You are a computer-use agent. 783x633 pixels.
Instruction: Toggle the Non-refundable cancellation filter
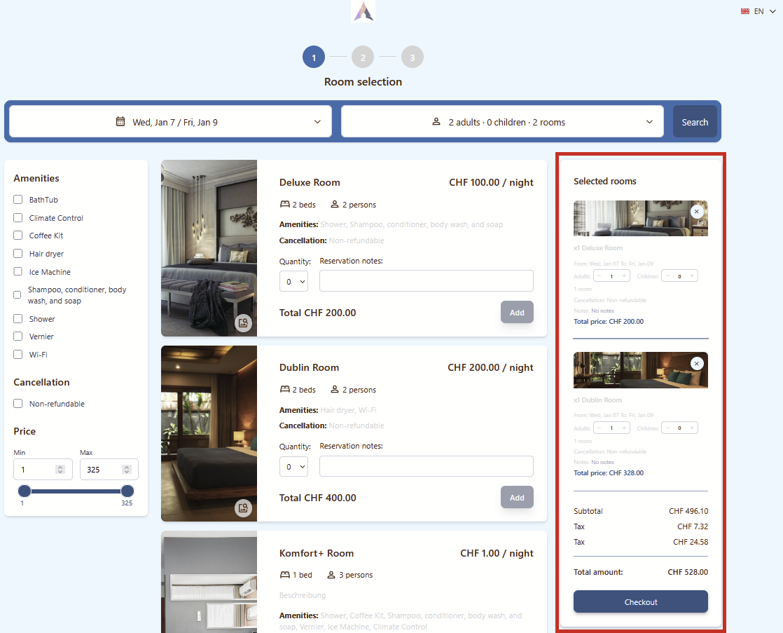pyautogui.click(x=18, y=404)
